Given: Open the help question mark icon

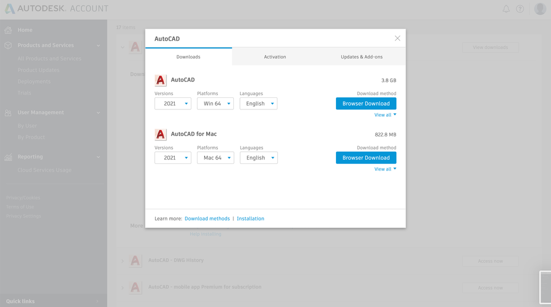Looking at the screenshot, I should [x=520, y=9].
